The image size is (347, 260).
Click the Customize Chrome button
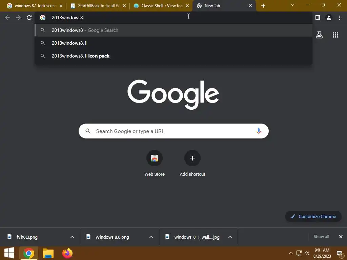click(313, 216)
